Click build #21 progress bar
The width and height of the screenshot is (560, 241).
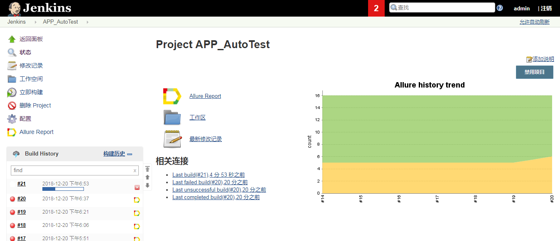(63, 189)
